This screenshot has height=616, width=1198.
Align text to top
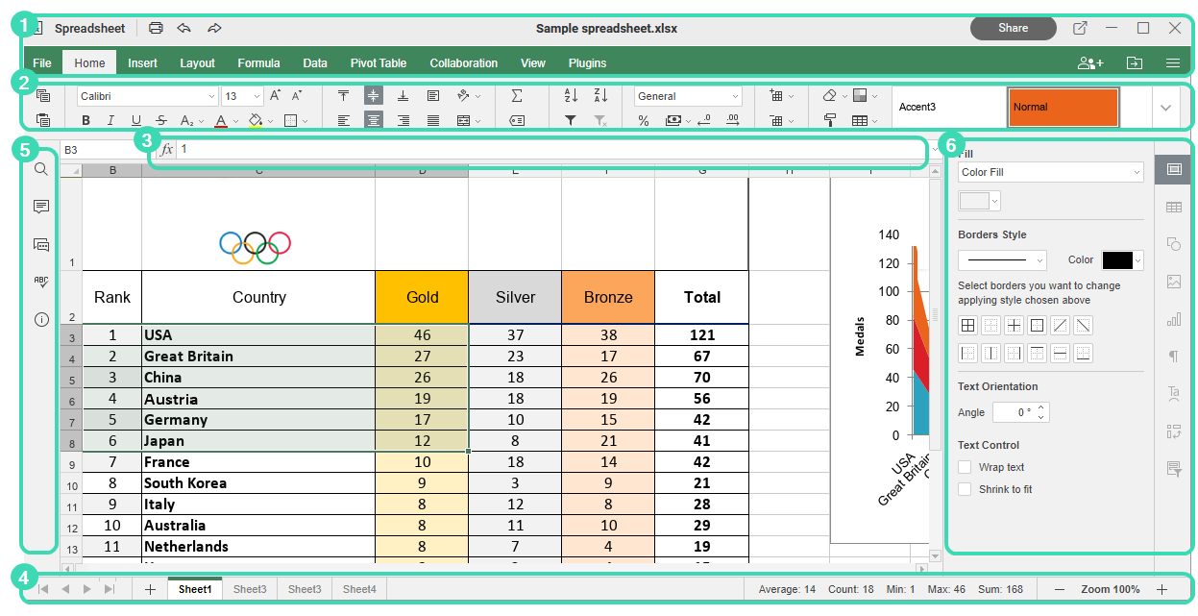[343, 96]
